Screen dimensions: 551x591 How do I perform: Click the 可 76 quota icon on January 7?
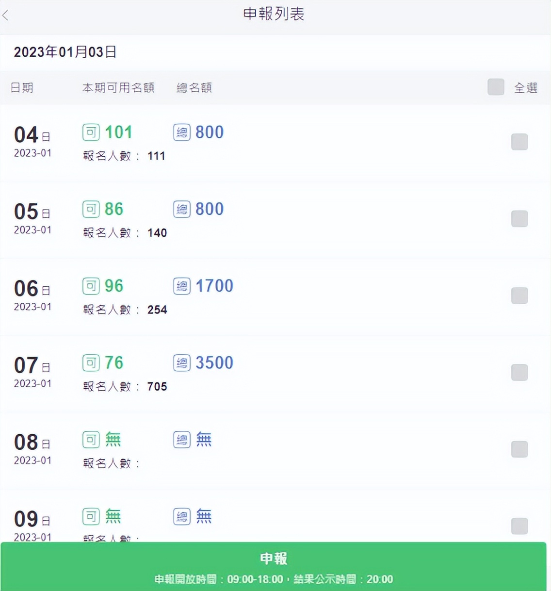[91, 362]
